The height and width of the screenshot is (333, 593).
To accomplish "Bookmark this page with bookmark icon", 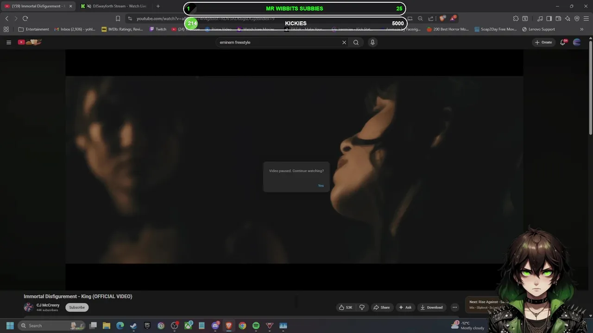I will (118, 18).
